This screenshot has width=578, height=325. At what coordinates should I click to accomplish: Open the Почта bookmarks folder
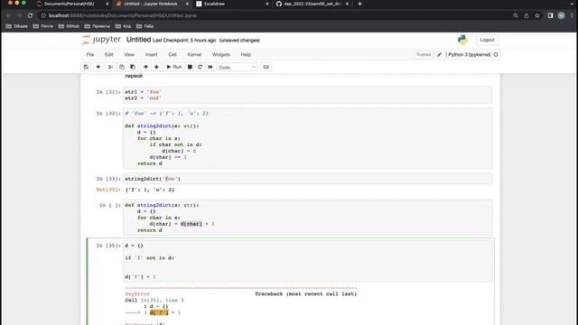click(43, 26)
